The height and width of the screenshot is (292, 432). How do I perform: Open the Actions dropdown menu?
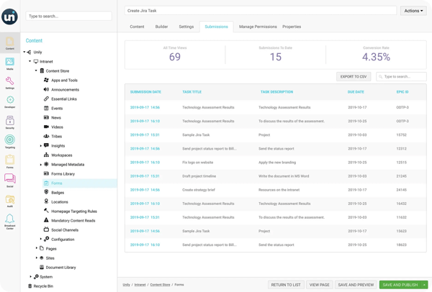tap(413, 11)
